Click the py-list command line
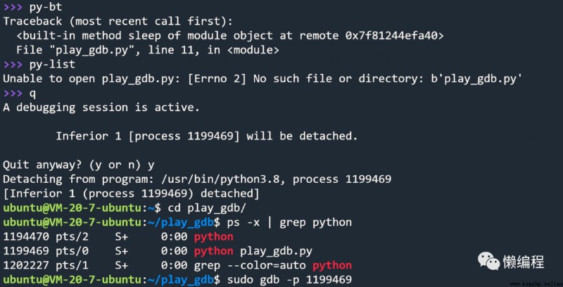The height and width of the screenshot is (287, 563). (39, 64)
